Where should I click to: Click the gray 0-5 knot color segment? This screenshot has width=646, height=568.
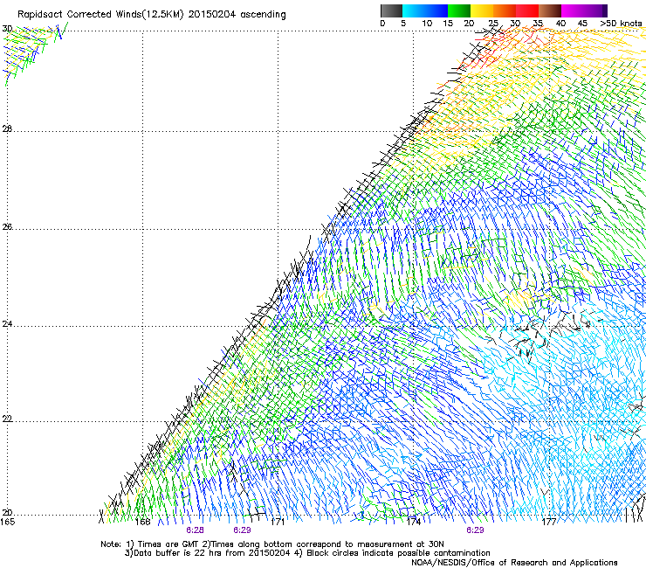pos(391,10)
